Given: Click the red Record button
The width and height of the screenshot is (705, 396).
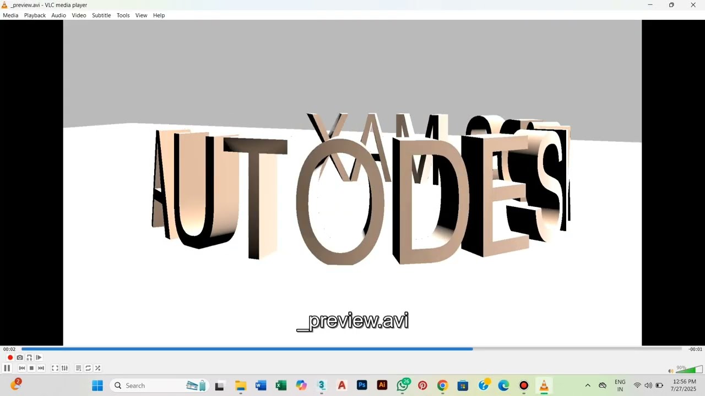Looking at the screenshot, I should [10, 358].
